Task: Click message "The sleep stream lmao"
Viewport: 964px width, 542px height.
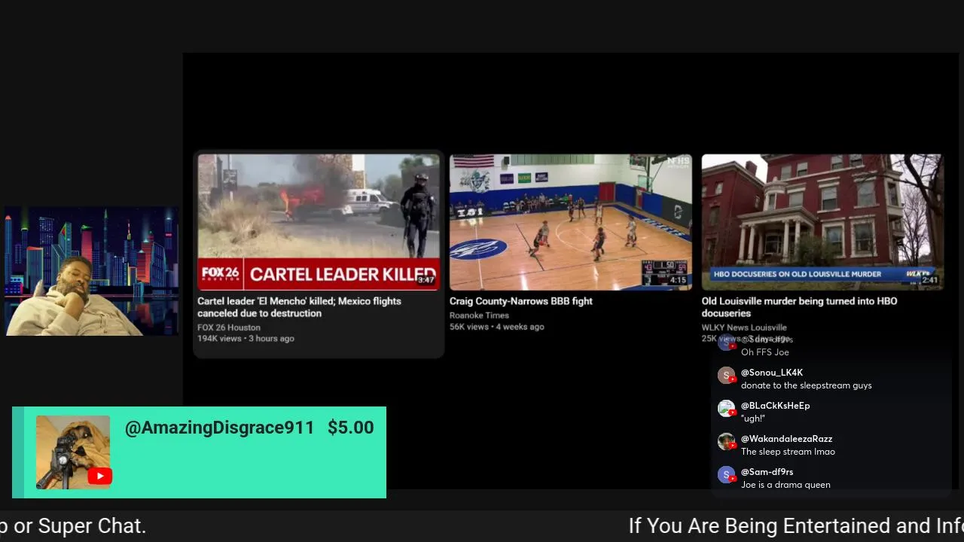Action: tap(788, 452)
